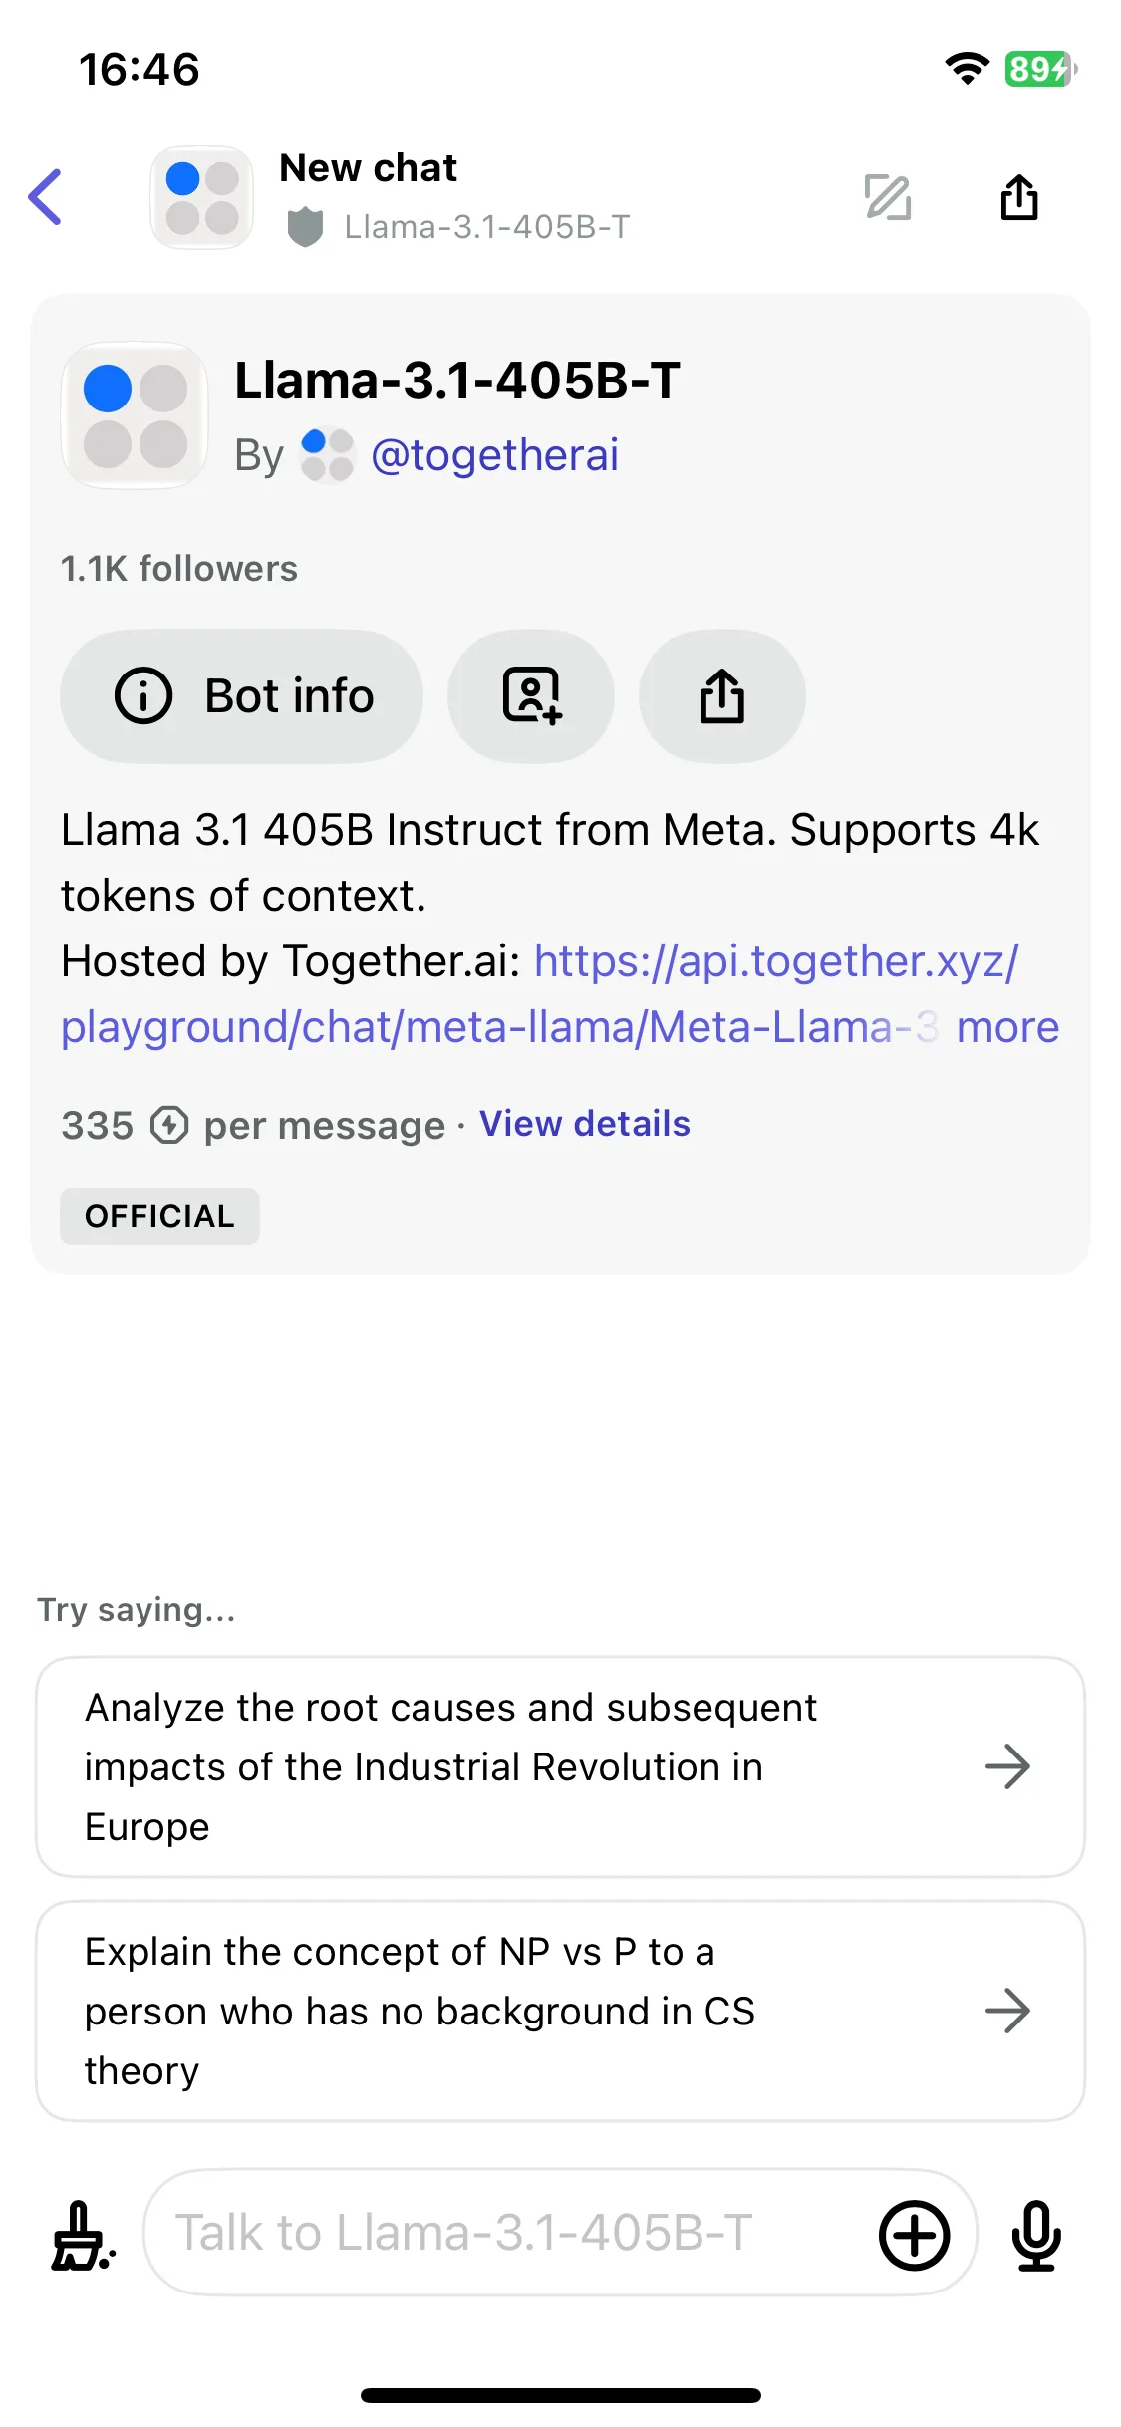Start voice input with the microphone icon
1121x2427 pixels.
tap(1036, 2235)
